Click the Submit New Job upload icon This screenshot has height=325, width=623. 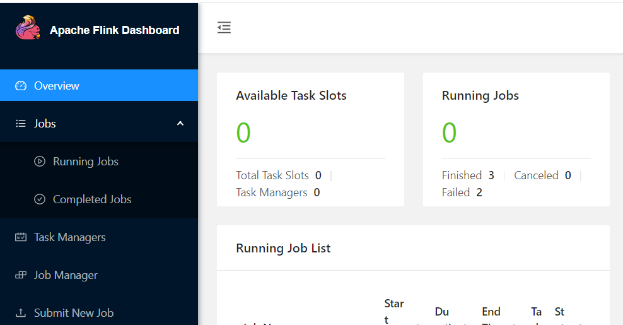(x=21, y=312)
